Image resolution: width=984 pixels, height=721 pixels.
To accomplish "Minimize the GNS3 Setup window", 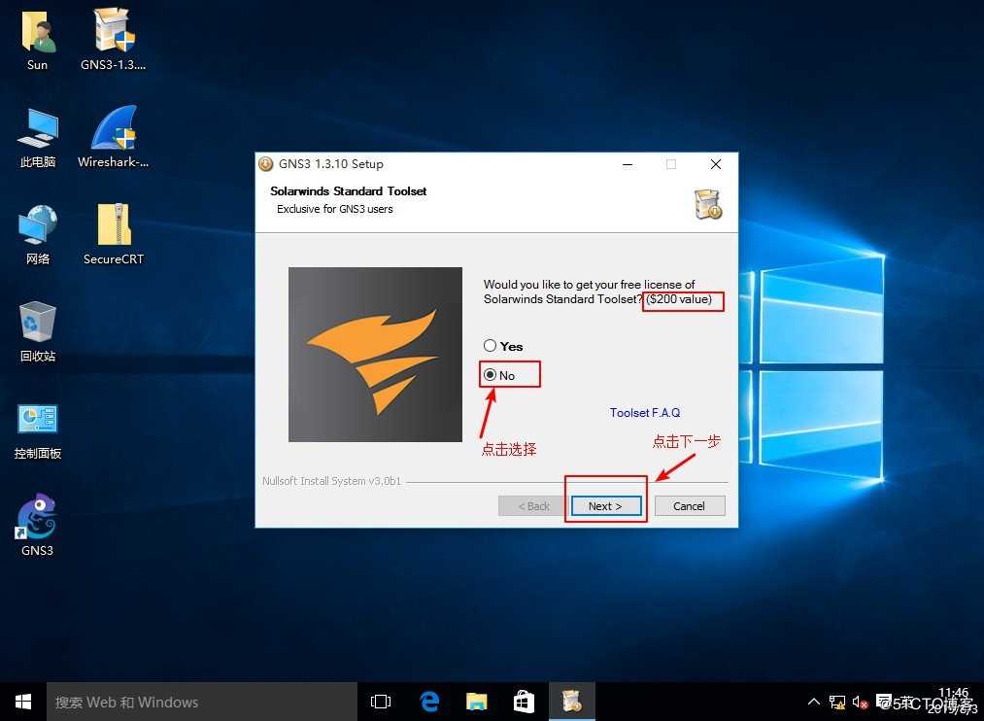I will click(628, 164).
